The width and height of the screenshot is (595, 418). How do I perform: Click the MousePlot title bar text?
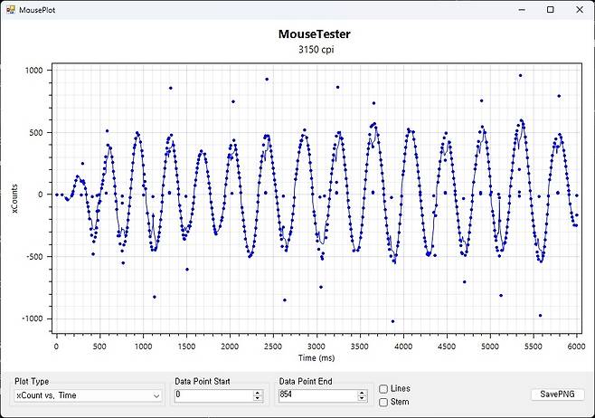(37, 10)
